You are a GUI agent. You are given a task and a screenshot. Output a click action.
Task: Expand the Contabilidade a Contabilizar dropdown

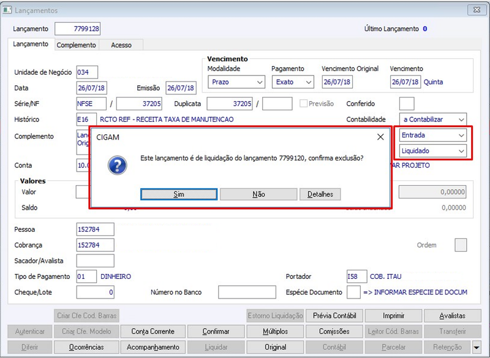coord(433,120)
